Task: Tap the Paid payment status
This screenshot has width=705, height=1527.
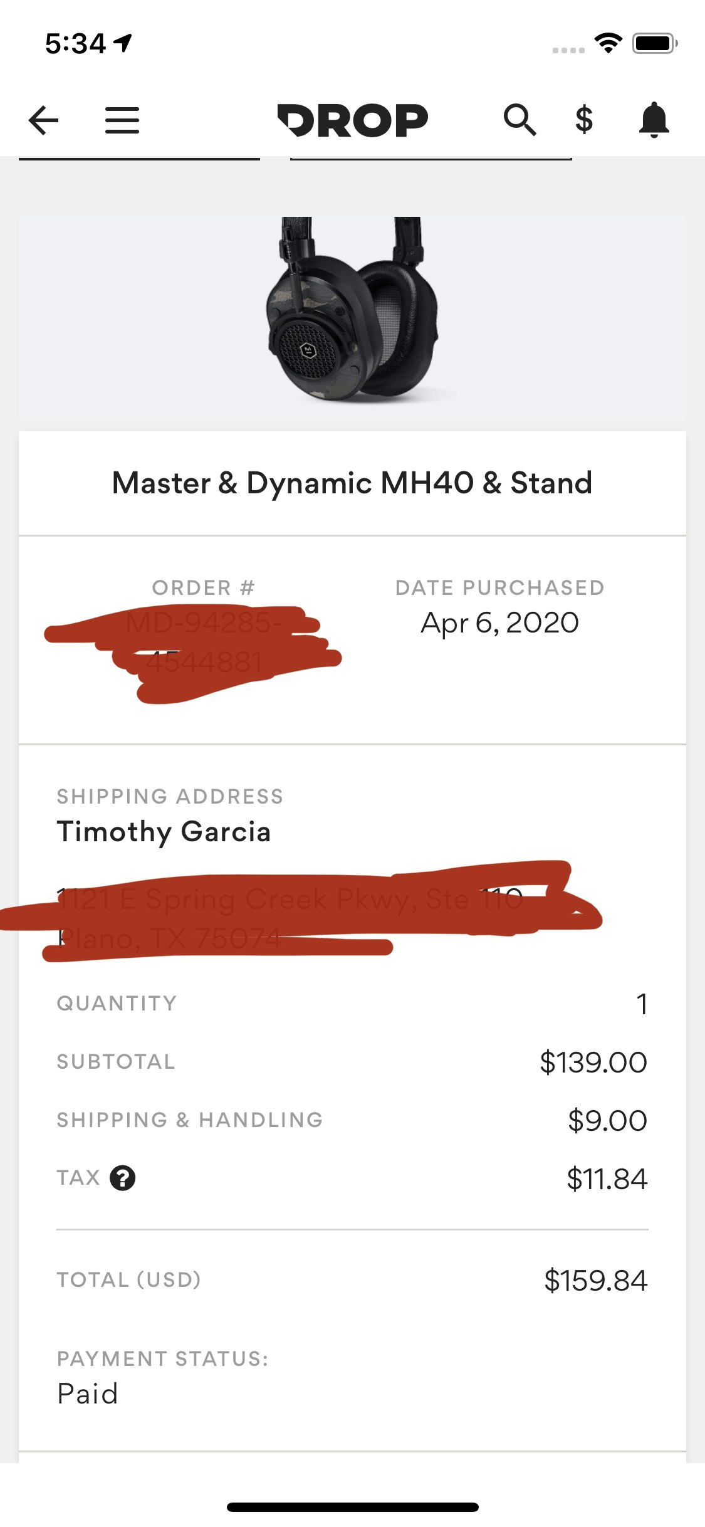Action: point(88,1393)
